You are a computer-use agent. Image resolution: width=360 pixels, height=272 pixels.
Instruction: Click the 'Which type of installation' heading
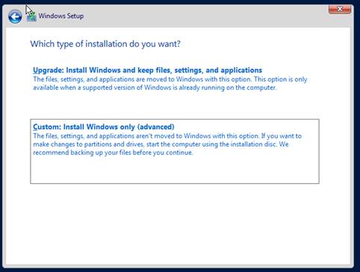[105, 44]
